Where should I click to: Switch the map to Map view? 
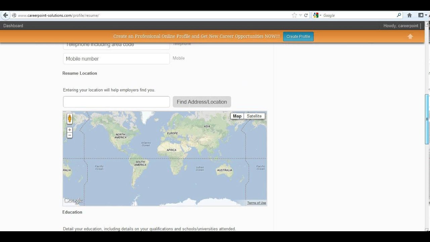point(237,116)
